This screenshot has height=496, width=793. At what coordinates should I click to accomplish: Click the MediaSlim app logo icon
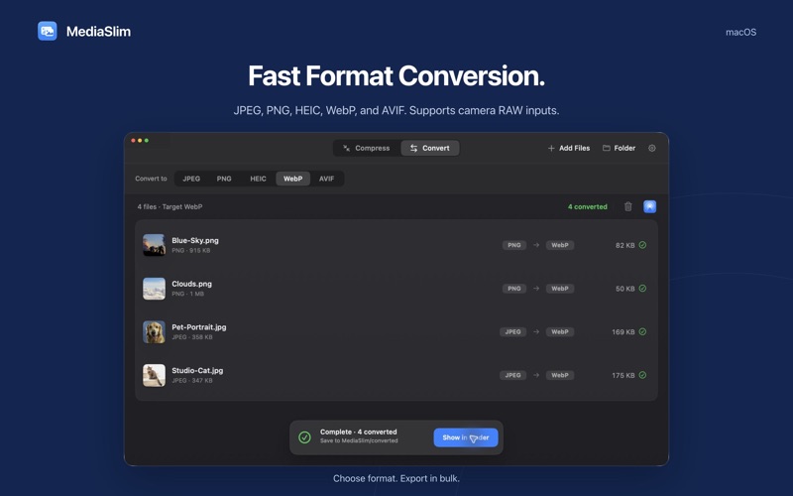coord(47,31)
